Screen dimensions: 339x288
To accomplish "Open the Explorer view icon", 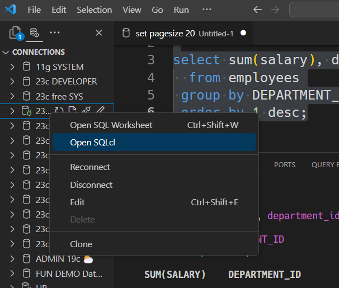I will click(15, 33).
